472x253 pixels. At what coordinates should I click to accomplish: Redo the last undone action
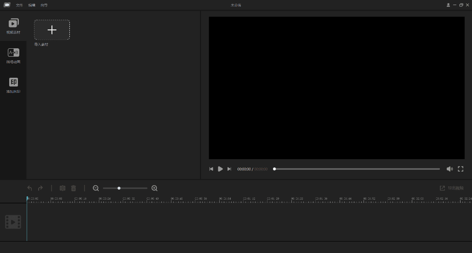(40, 188)
